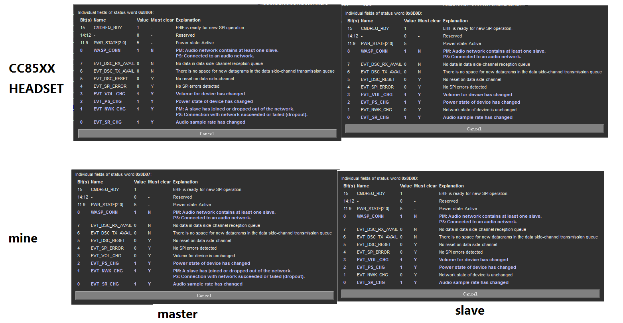Click 'Volume for device is unchanged' explanation

tap(204, 256)
